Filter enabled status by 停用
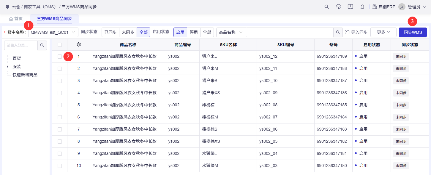 (194, 32)
